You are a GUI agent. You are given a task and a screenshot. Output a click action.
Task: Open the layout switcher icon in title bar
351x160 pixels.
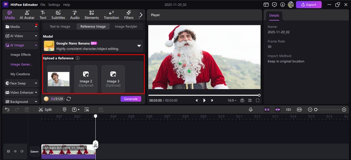pos(266,5)
